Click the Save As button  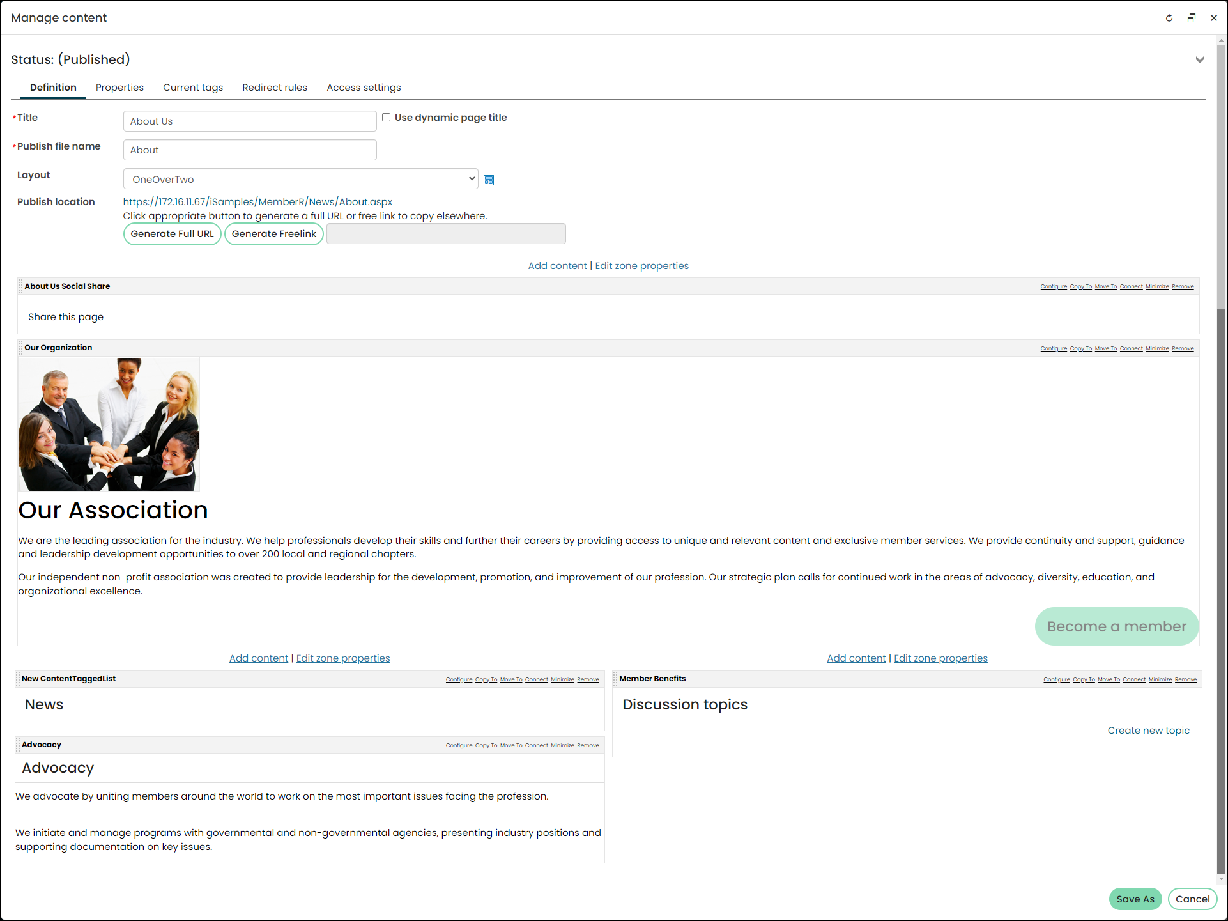coord(1135,899)
